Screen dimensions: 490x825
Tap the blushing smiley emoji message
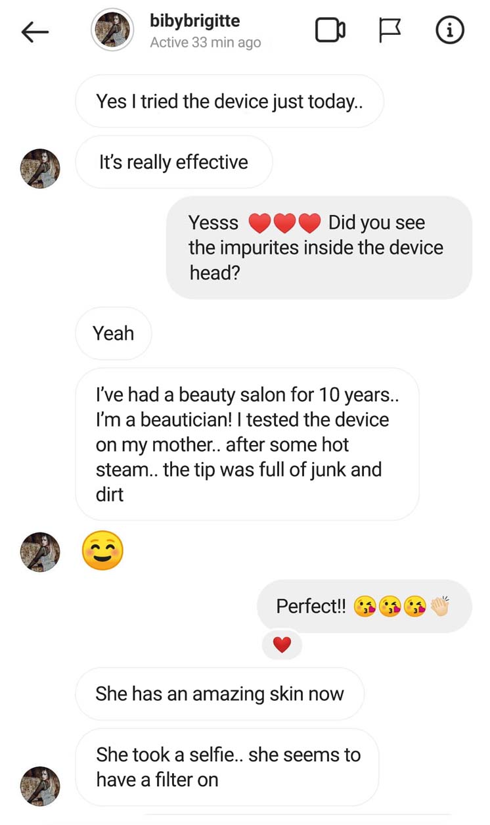coord(103,550)
